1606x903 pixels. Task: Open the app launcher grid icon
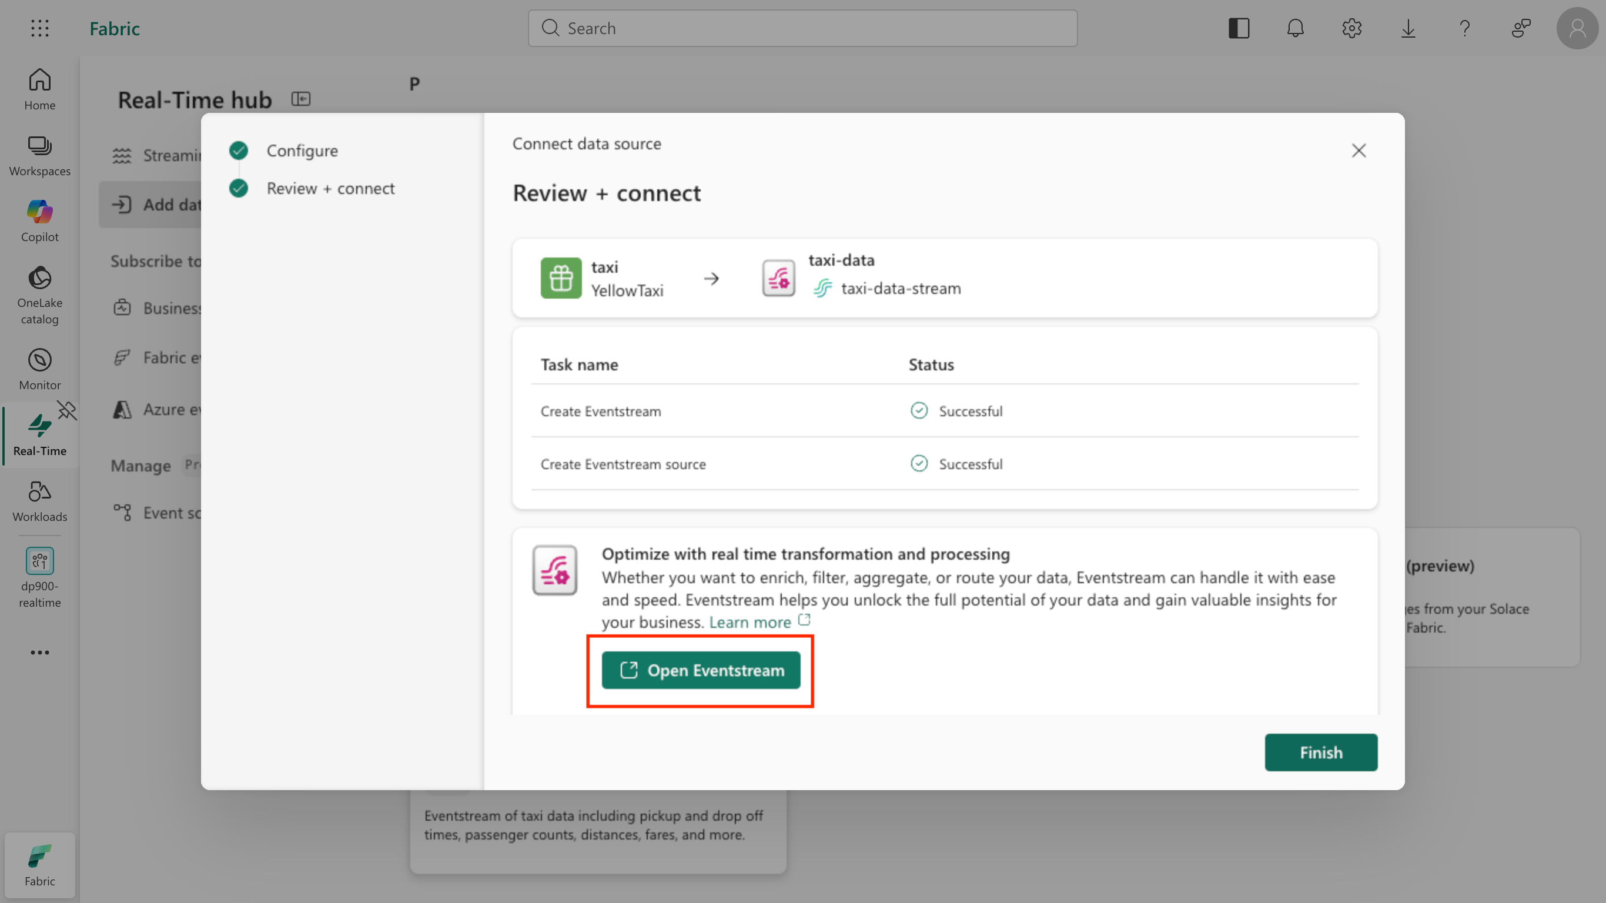pos(40,28)
